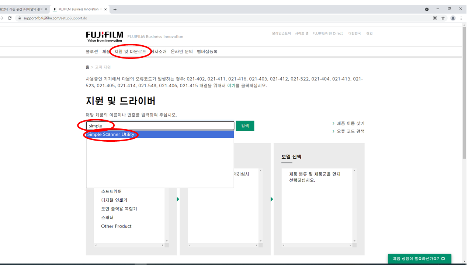Click the Chrome media control circle icon

click(x=427, y=9)
